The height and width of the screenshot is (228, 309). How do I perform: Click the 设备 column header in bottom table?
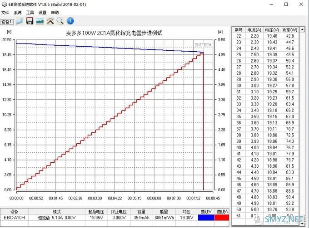point(14,212)
